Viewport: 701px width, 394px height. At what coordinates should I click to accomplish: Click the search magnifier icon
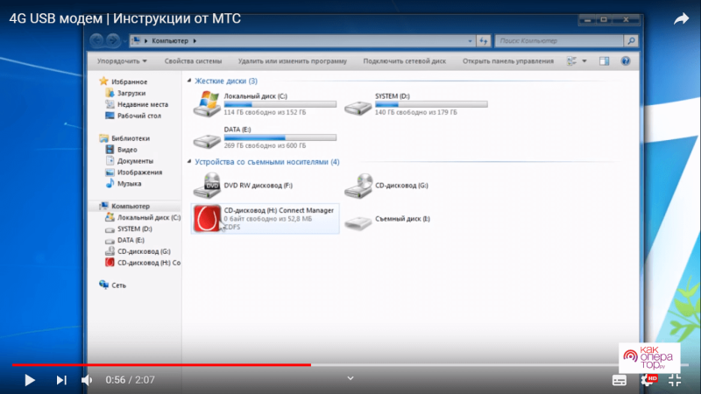[x=631, y=40]
